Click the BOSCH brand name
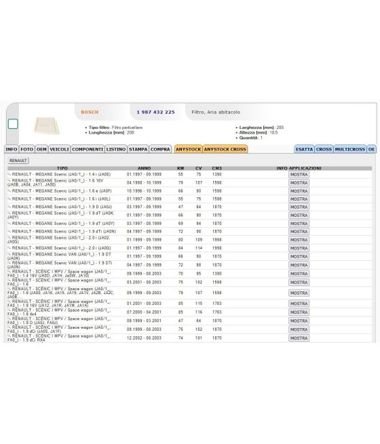This screenshot has height=444, width=380. click(x=90, y=112)
